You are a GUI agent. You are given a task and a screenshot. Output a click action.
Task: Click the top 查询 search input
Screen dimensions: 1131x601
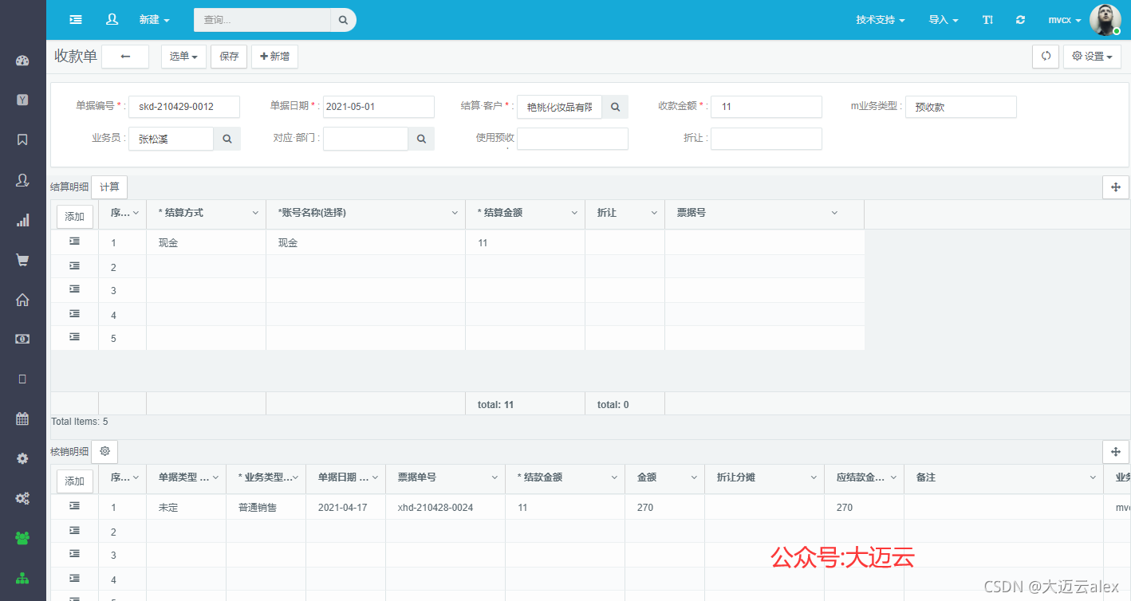(x=262, y=20)
